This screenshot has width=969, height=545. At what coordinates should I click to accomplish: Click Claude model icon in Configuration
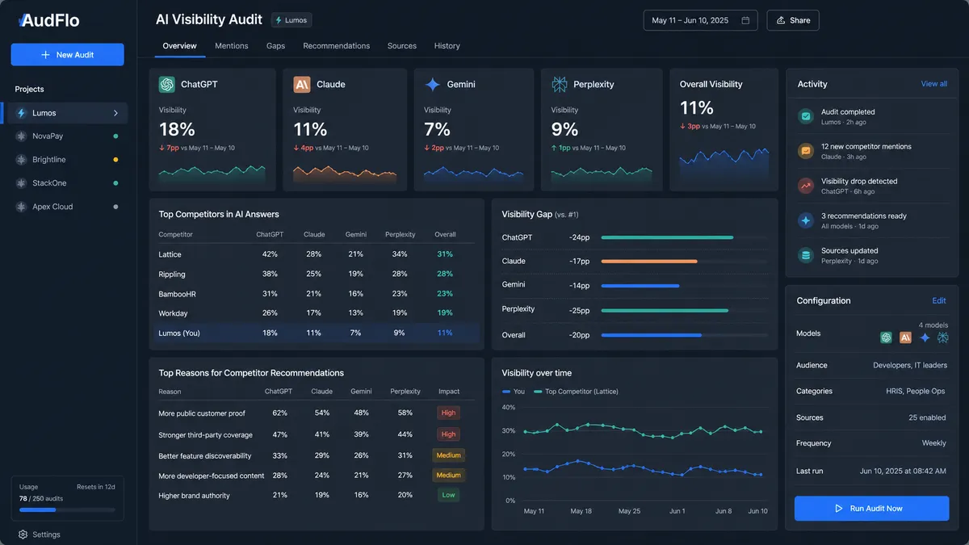(x=905, y=337)
